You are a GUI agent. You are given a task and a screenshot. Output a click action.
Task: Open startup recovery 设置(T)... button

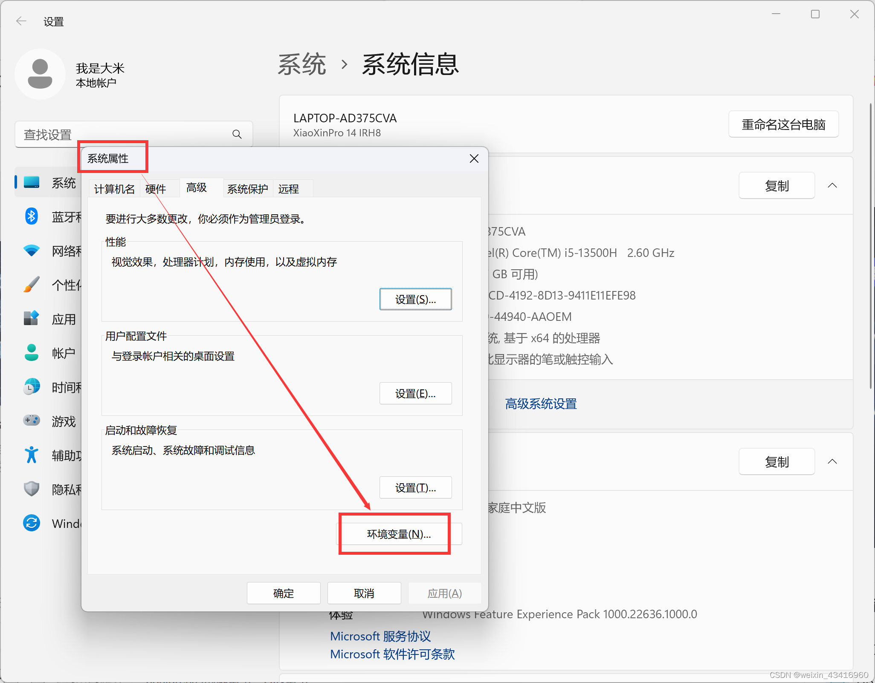[416, 487]
